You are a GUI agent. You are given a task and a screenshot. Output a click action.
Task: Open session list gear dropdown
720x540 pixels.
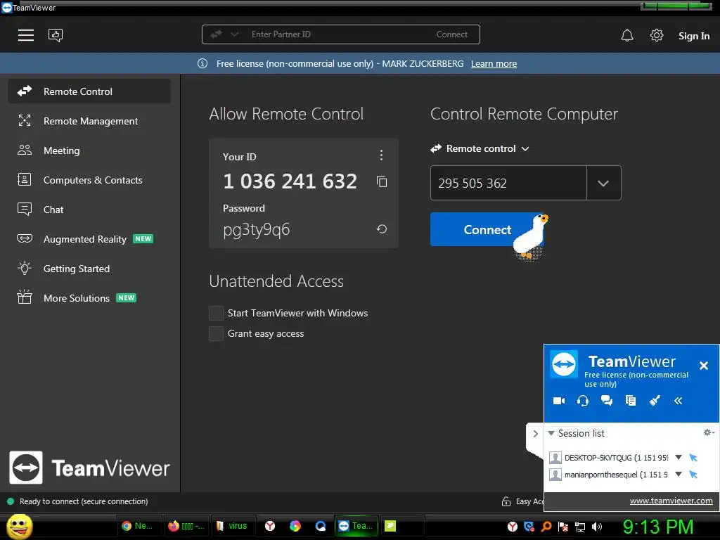pos(709,432)
